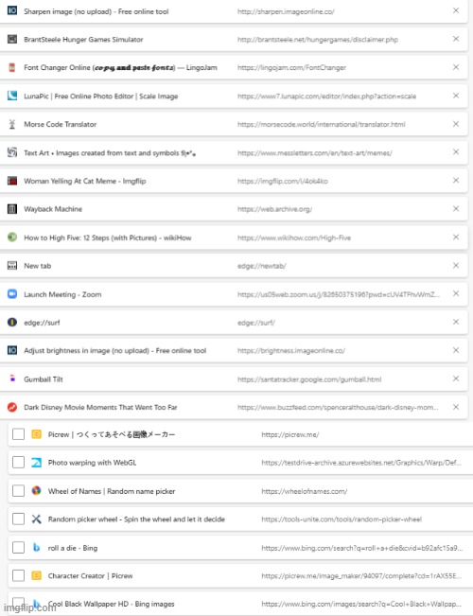Remove the Wayback Machine entry

(456, 208)
